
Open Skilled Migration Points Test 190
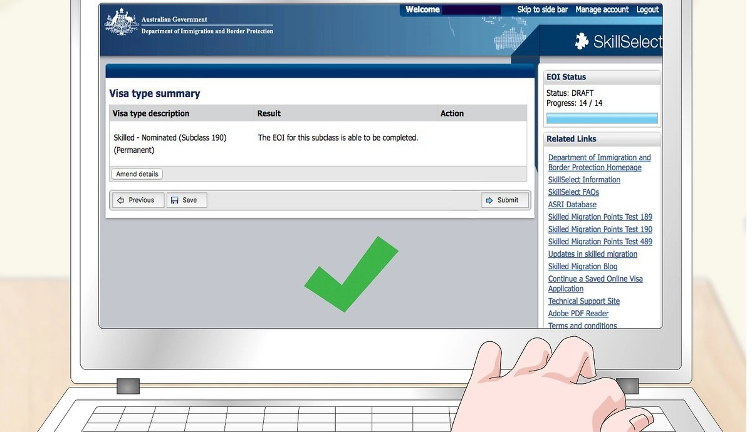pyautogui.click(x=600, y=230)
